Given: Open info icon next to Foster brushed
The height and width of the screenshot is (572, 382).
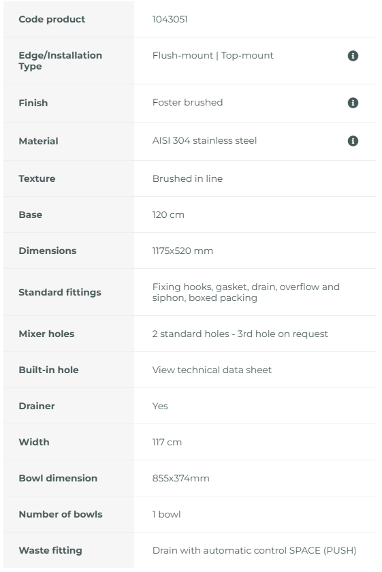Looking at the screenshot, I should tap(353, 103).
